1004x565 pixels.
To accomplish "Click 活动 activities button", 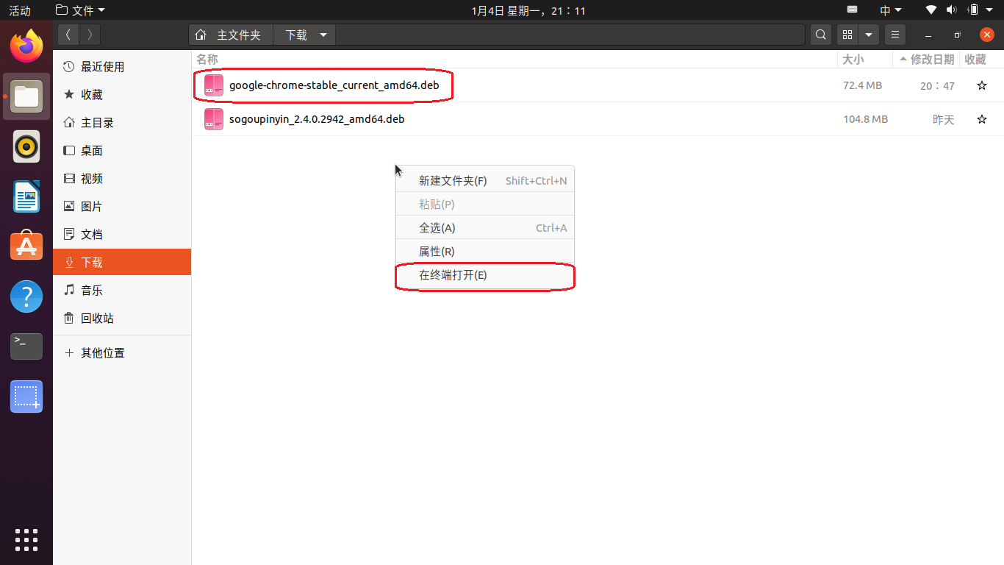I will pyautogui.click(x=20, y=10).
